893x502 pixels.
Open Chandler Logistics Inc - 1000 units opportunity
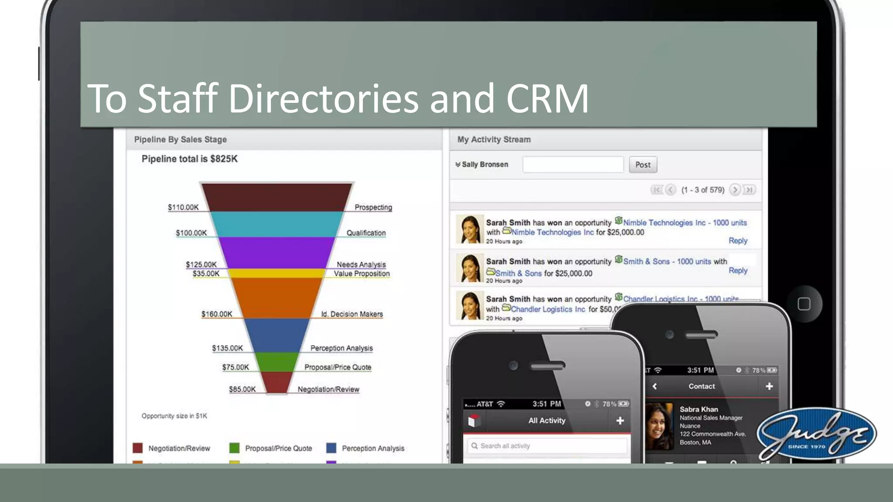681,298
